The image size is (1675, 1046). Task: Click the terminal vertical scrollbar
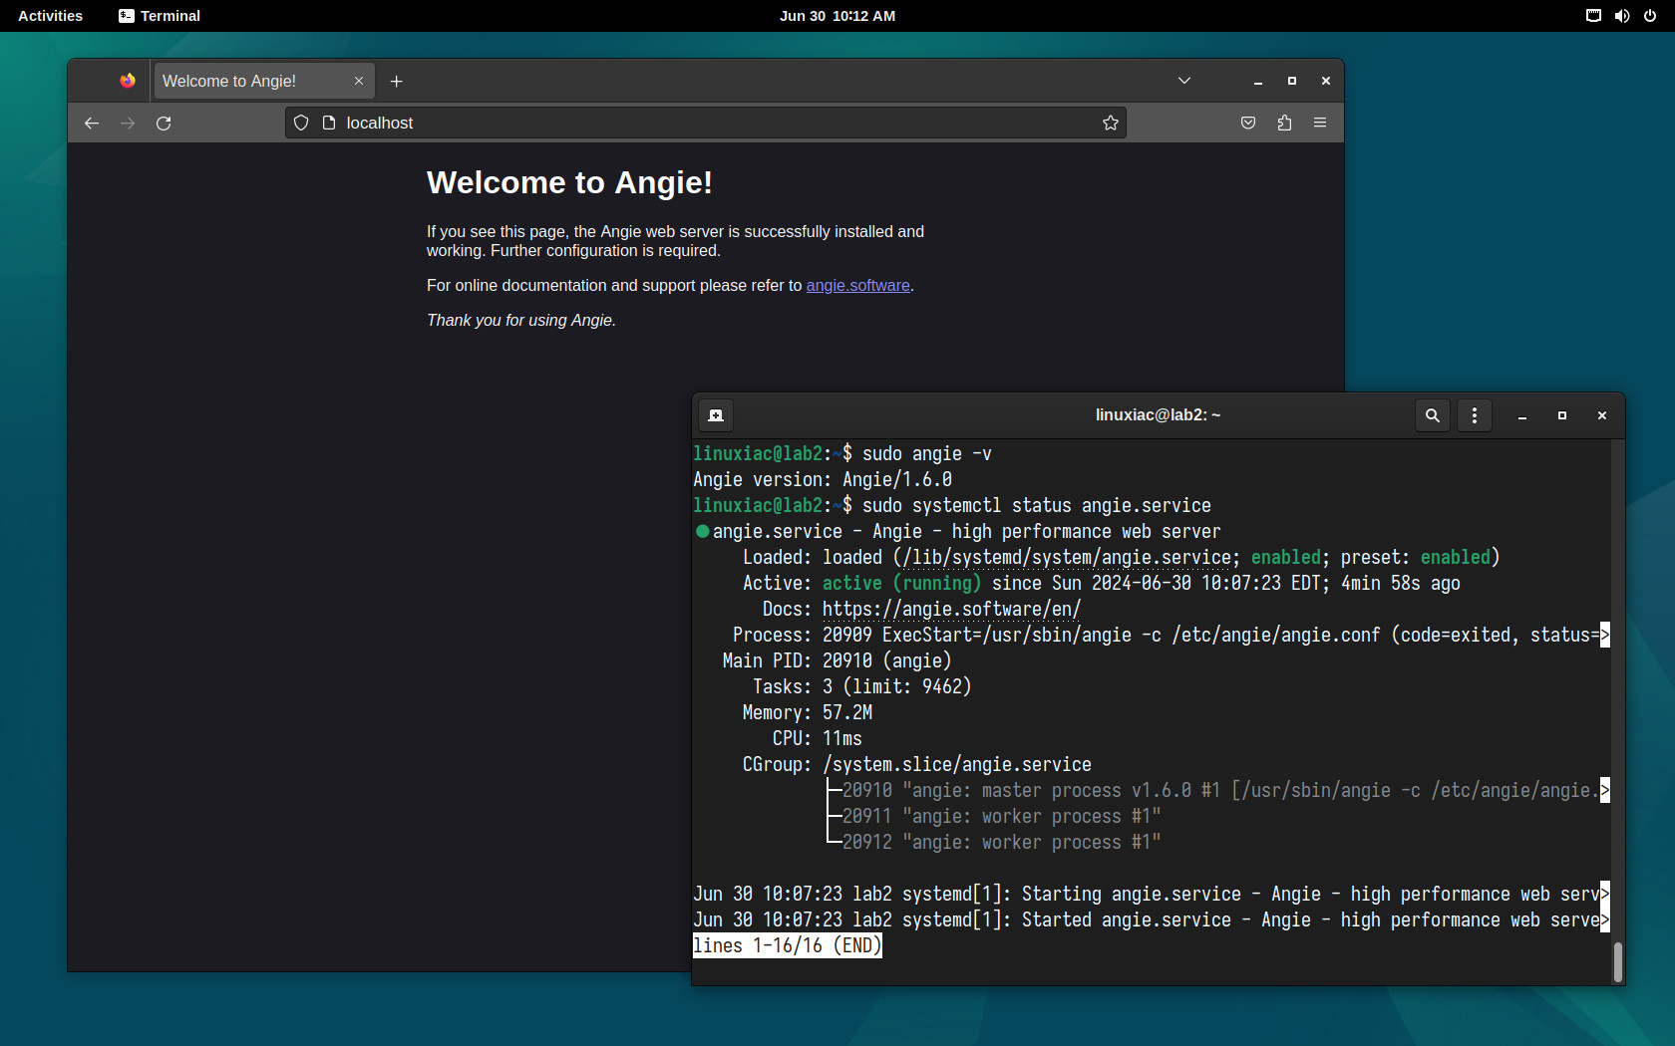pos(1617,961)
